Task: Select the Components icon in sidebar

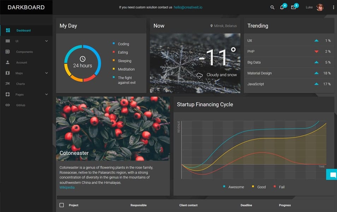Action: click(8, 52)
